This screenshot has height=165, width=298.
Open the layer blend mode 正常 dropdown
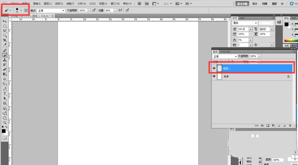point(225,56)
